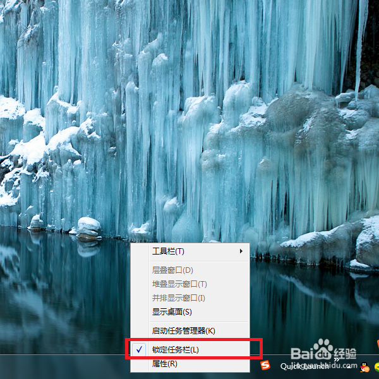Show hidden tray icons arrow
This screenshot has height=379, width=379.
point(349,366)
